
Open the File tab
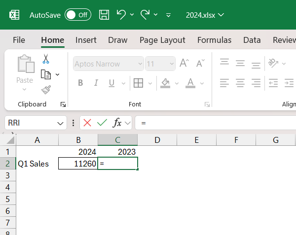tap(19, 40)
